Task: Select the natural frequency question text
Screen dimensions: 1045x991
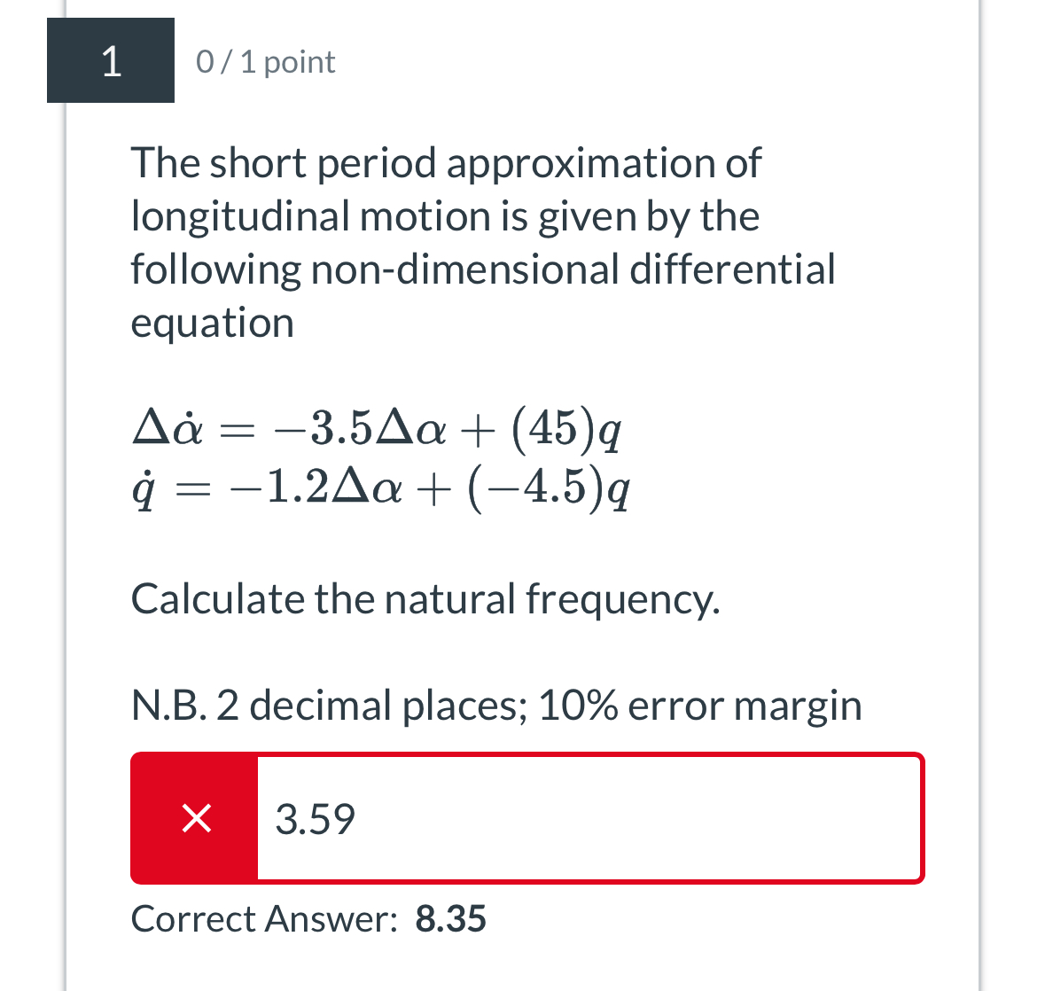Action: (x=425, y=598)
